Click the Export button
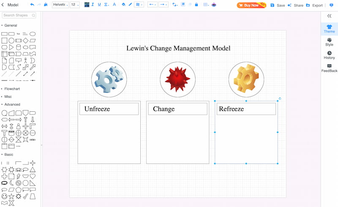 tap(314, 5)
